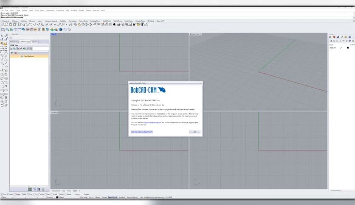Toggle Grid Snap in status bar
The height and width of the screenshot is (205, 355).
tap(84, 197)
